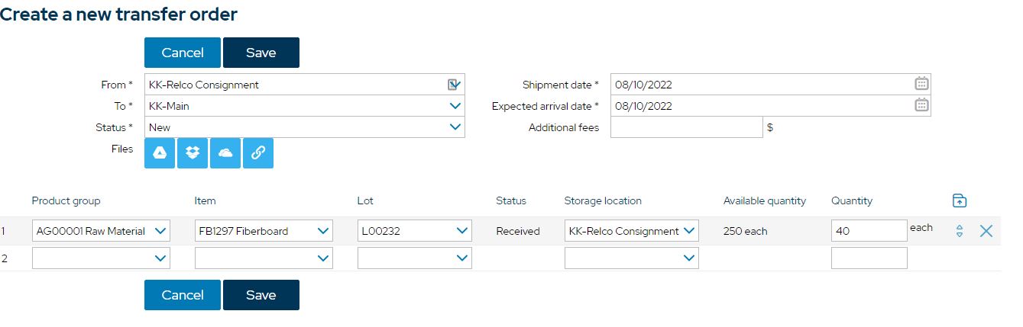
Task: Open the AG00001 Raw Material product group dropdown
Action: point(101,231)
